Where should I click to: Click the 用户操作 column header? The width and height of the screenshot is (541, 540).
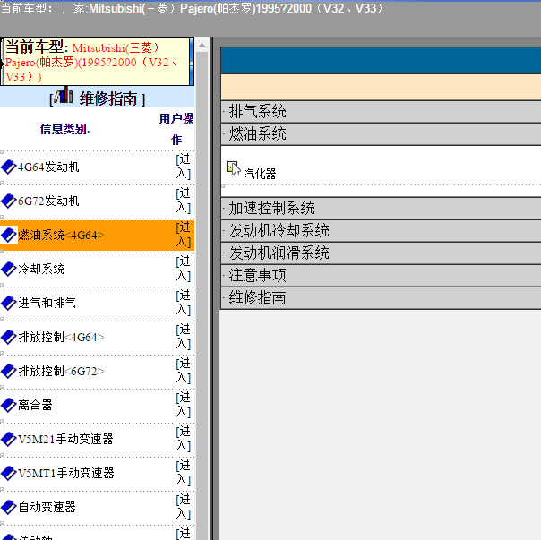(176, 129)
